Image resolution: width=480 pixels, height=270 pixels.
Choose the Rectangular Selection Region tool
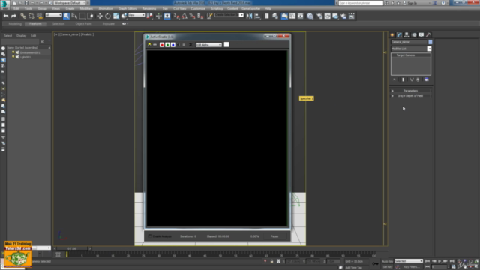click(82, 16)
